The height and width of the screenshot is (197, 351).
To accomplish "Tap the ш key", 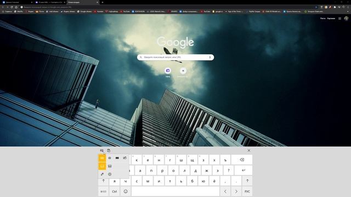I will pyautogui.click(x=181, y=160).
